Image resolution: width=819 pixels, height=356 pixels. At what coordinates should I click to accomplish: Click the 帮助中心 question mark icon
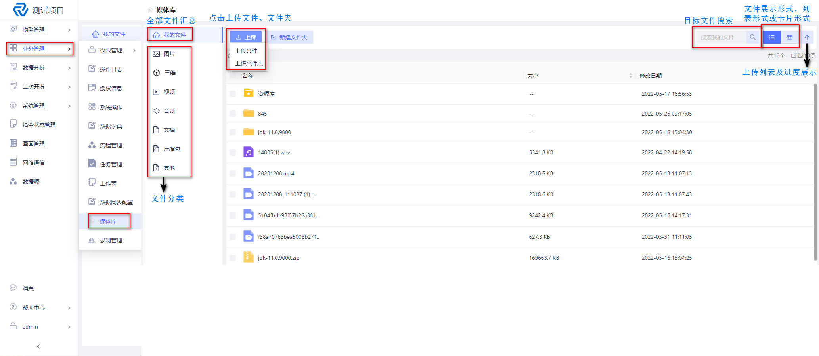(13, 307)
